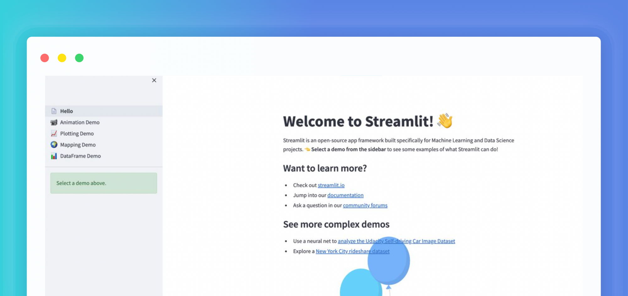Image resolution: width=628 pixels, height=296 pixels.
Task: Open the DataFrame Demo page
Action: pyautogui.click(x=80, y=156)
